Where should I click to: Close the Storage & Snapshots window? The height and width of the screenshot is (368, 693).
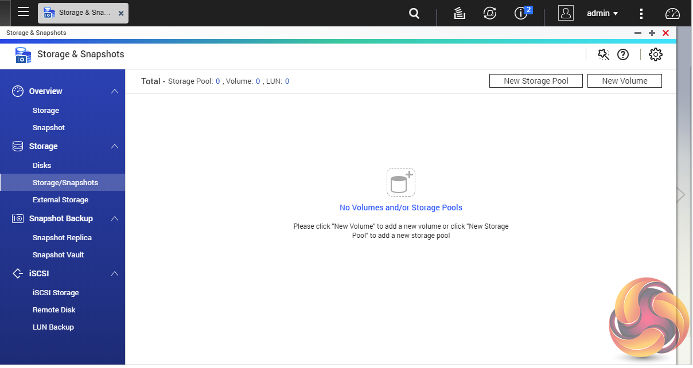coord(665,33)
